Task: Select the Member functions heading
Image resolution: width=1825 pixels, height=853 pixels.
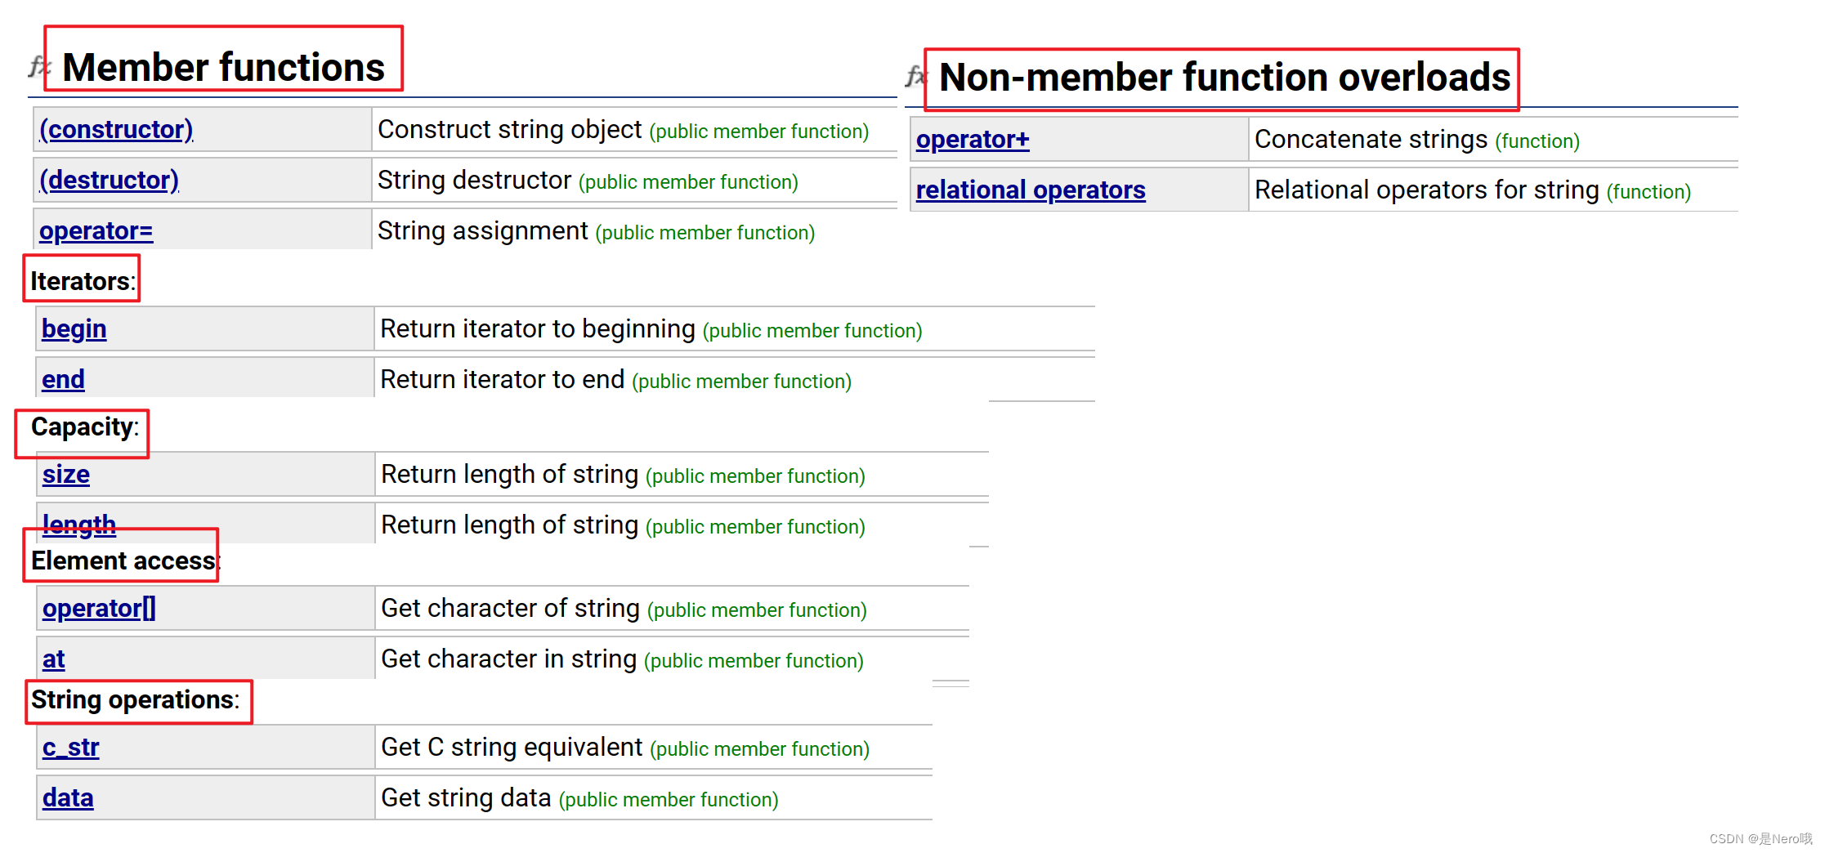Action: (223, 66)
